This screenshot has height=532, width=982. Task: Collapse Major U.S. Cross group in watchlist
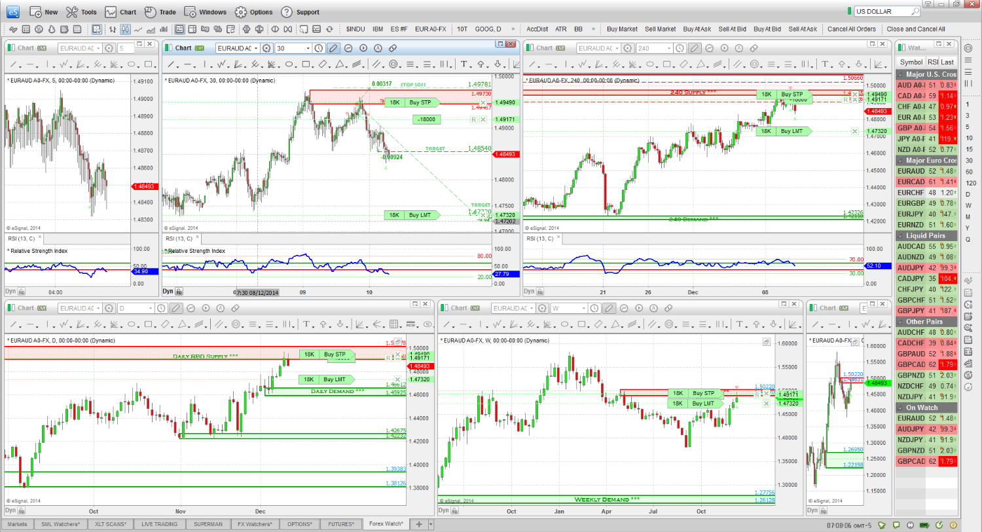click(900, 75)
